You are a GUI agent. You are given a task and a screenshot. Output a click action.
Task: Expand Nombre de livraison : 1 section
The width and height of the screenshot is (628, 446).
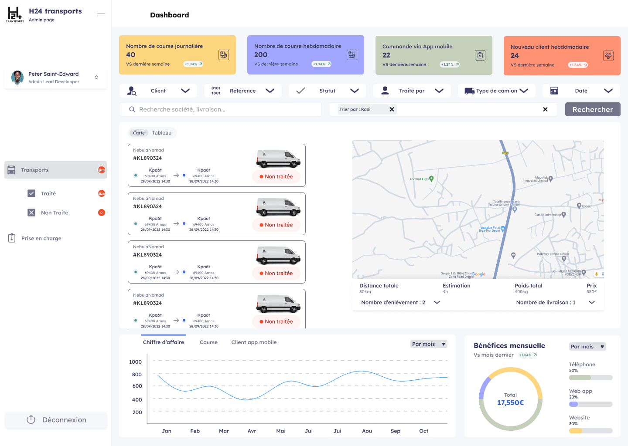pos(592,302)
